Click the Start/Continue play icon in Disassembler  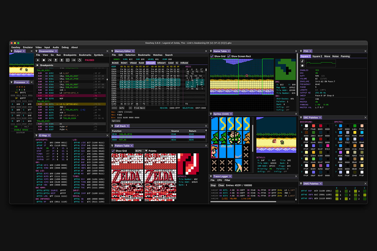pos(38,60)
